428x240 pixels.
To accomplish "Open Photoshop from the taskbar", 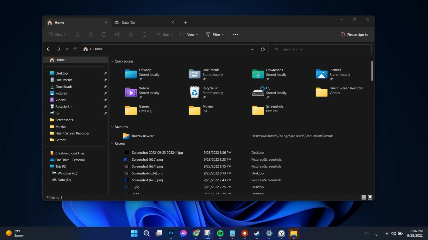I will pyautogui.click(x=171, y=233).
